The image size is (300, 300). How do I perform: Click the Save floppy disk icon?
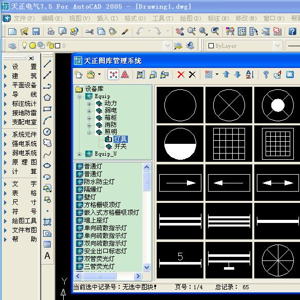pyautogui.click(x=36, y=31)
